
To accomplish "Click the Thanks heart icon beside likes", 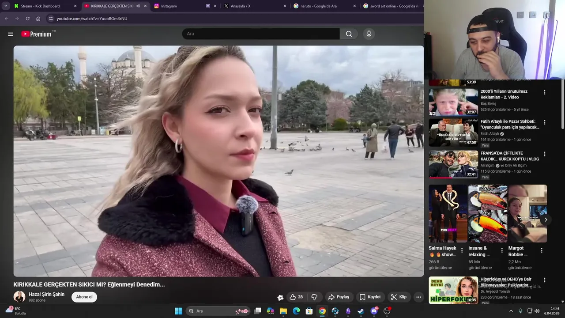I will (x=280, y=297).
